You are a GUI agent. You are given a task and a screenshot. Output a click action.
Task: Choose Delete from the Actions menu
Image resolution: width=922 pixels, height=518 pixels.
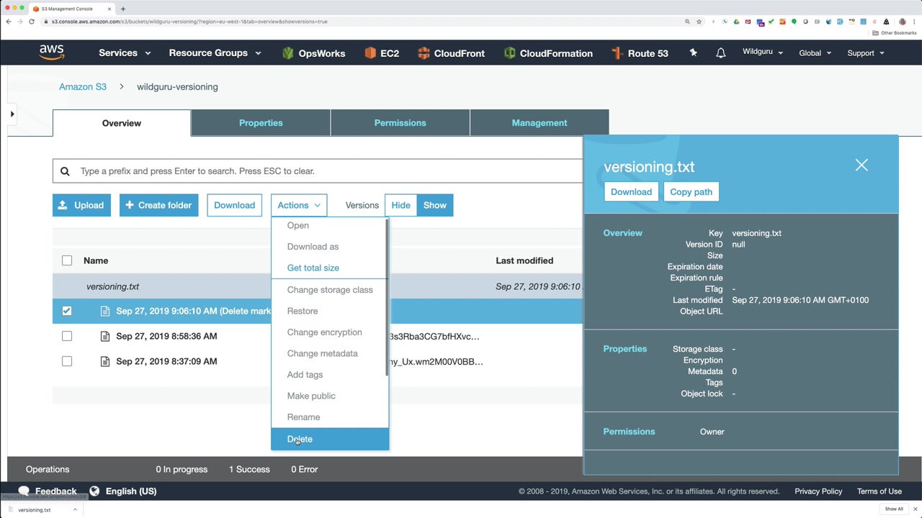pyautogui.click(x=330, y=439)
